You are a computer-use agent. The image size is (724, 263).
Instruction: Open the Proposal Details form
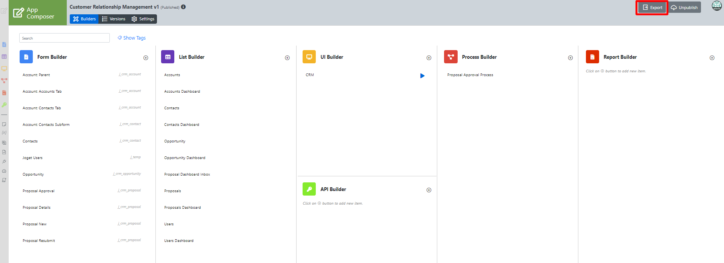tap(37, 208)
